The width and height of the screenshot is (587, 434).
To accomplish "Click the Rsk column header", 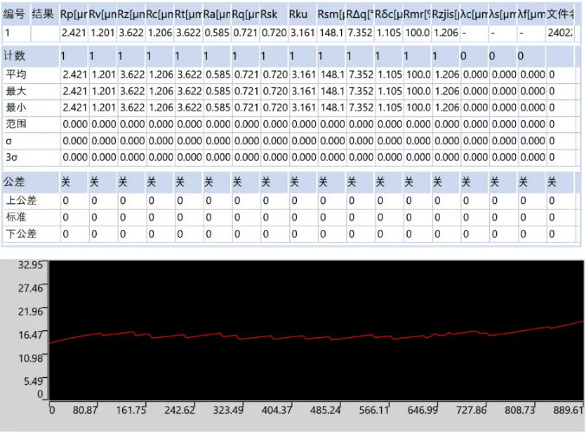I will click(x=273, y=14).
